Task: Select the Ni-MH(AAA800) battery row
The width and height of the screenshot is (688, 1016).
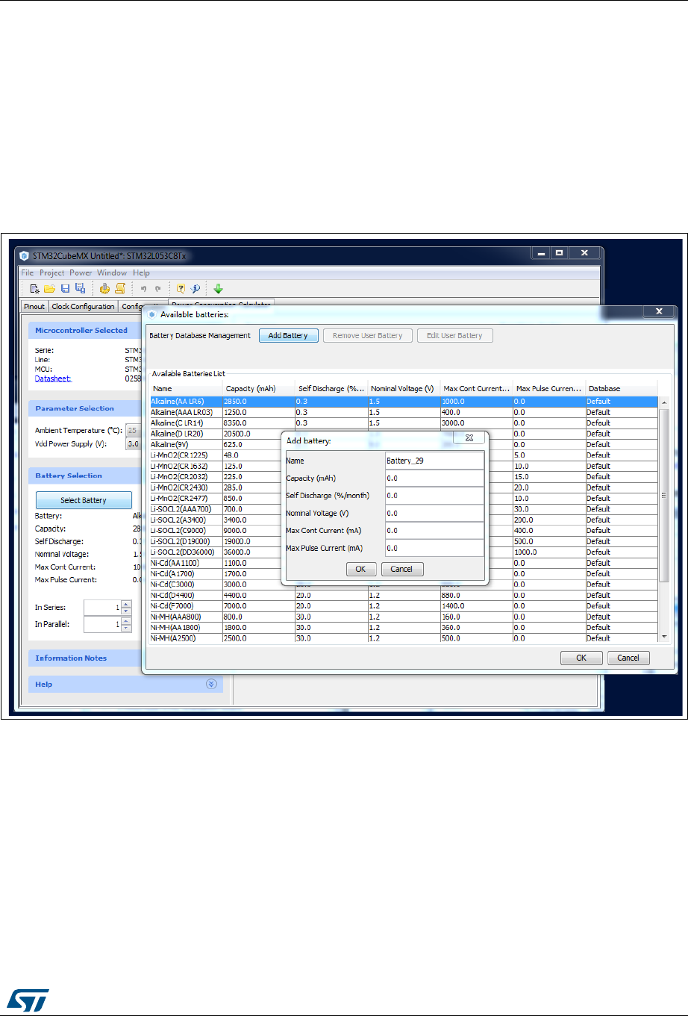Action: [404, 617]
